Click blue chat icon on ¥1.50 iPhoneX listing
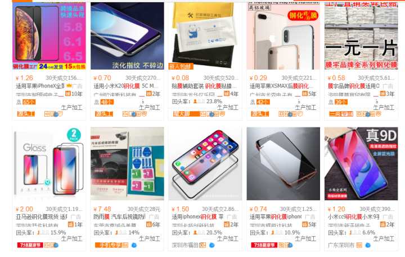This screenshot has width=405, height=257. pos(211,245)
